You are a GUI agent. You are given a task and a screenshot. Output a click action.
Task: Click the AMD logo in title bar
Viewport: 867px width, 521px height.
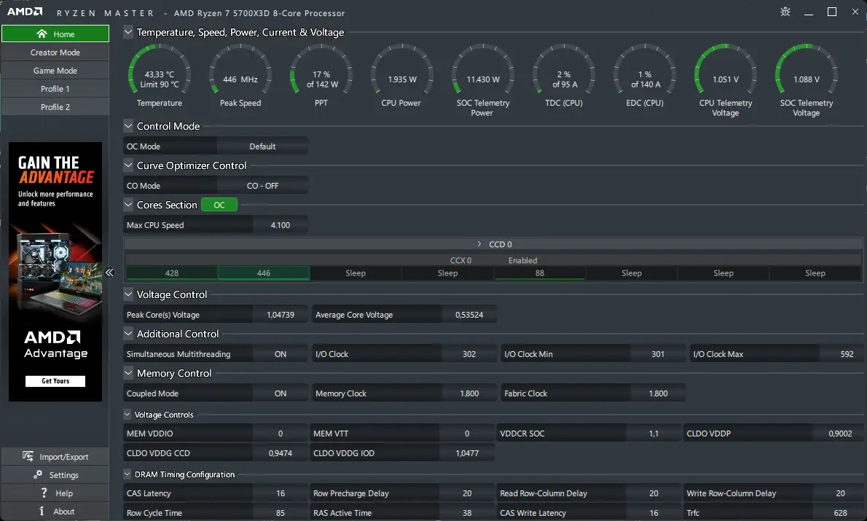pyautogui.click(x=24, y=12)
